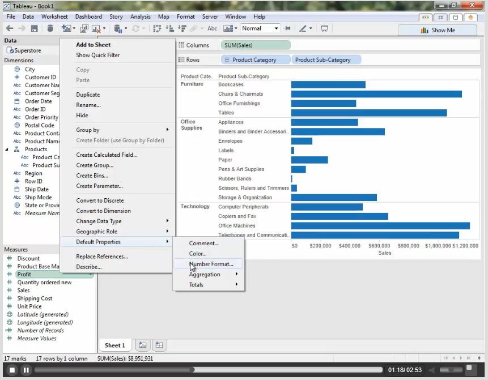Select Create Calculated Field in context menu

click(x=107, y=155)
